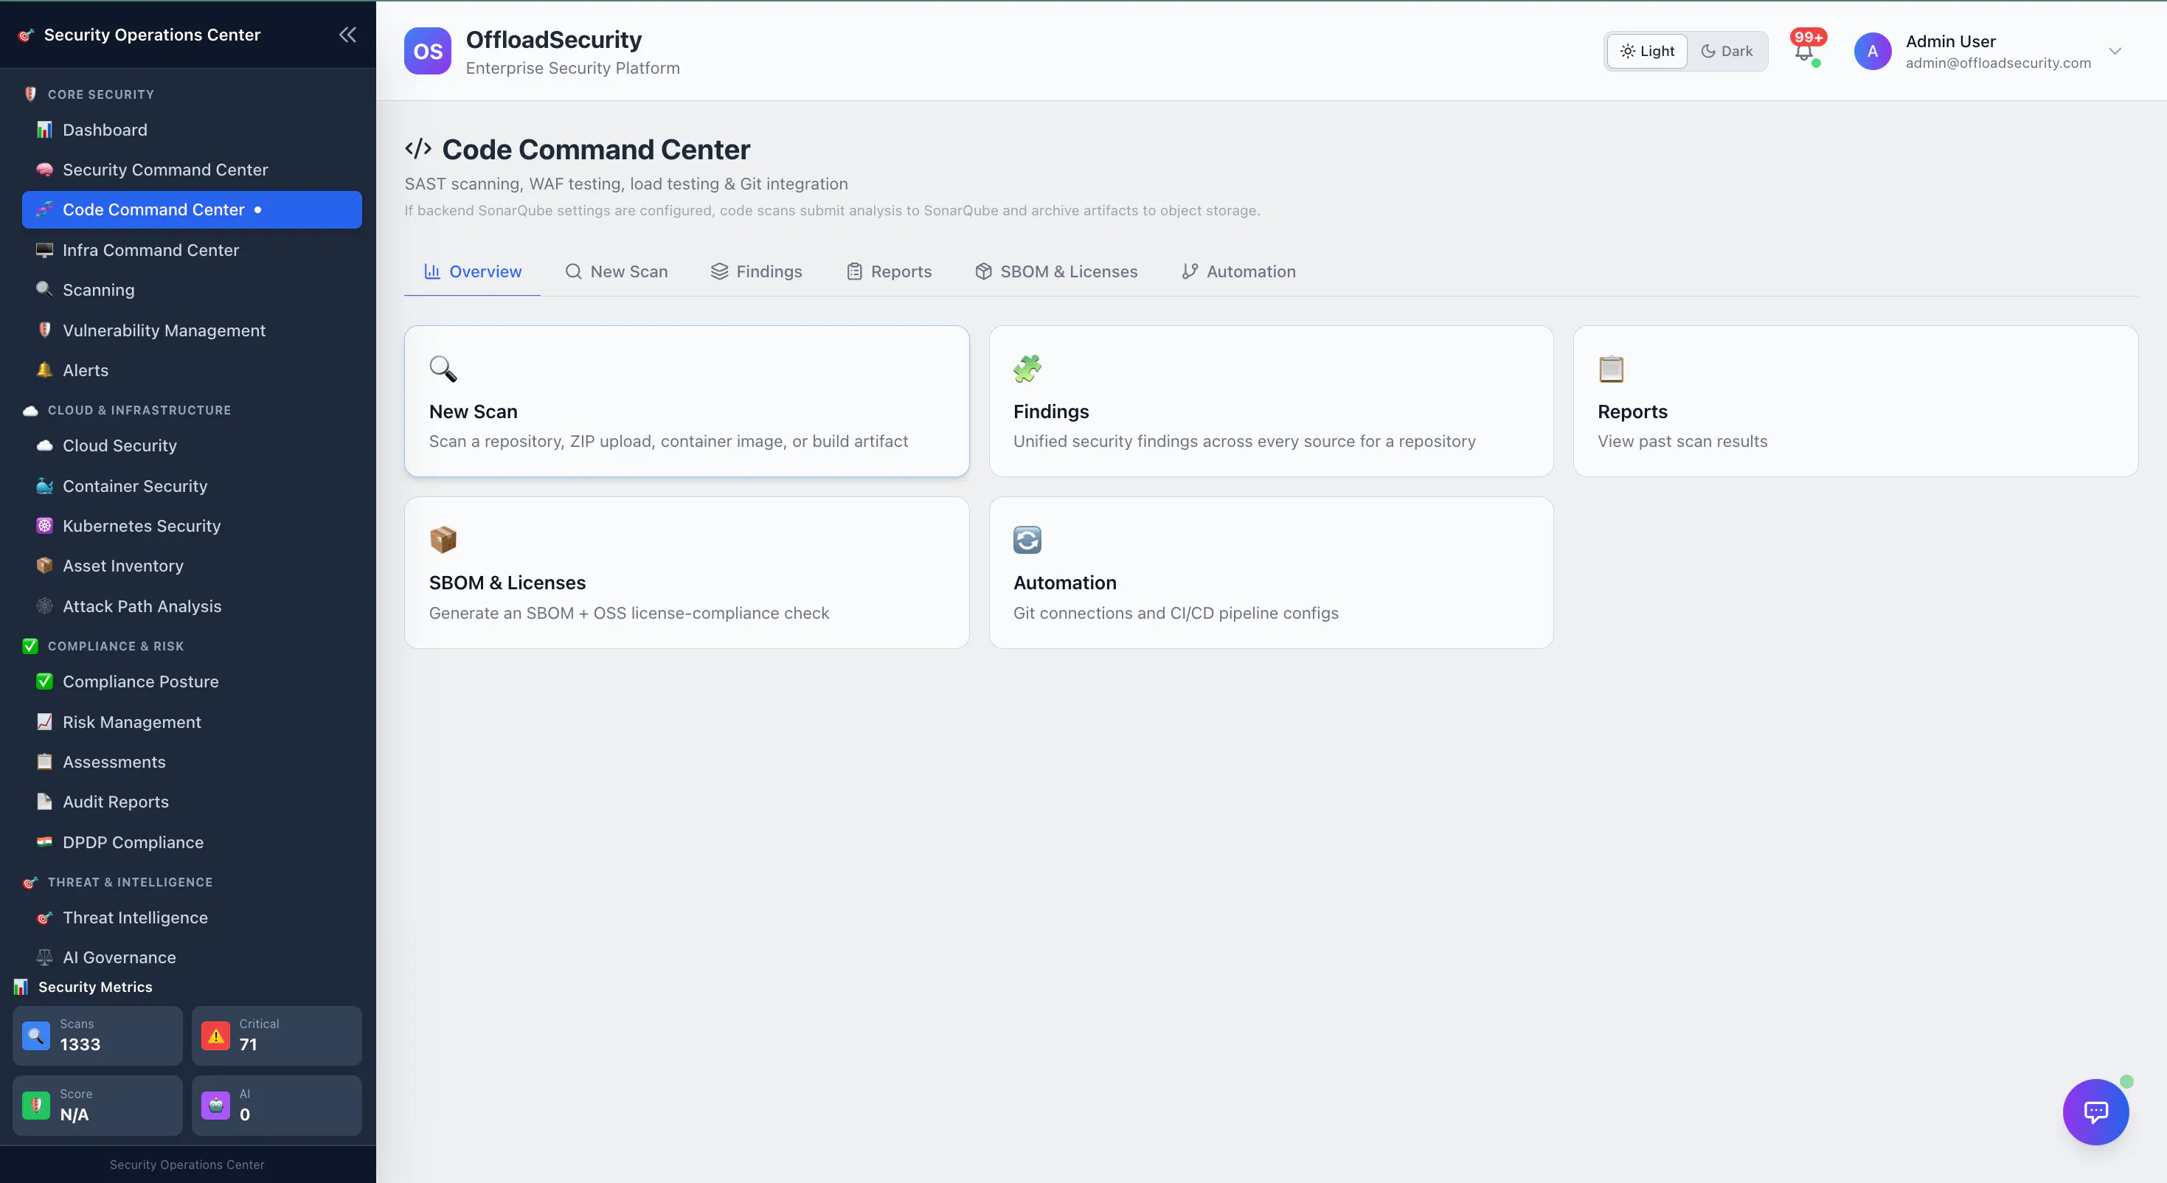Viewport: 2167px width, 1183px height.
Task: Click Security Command Center brain icon
Action: (44, 170)
